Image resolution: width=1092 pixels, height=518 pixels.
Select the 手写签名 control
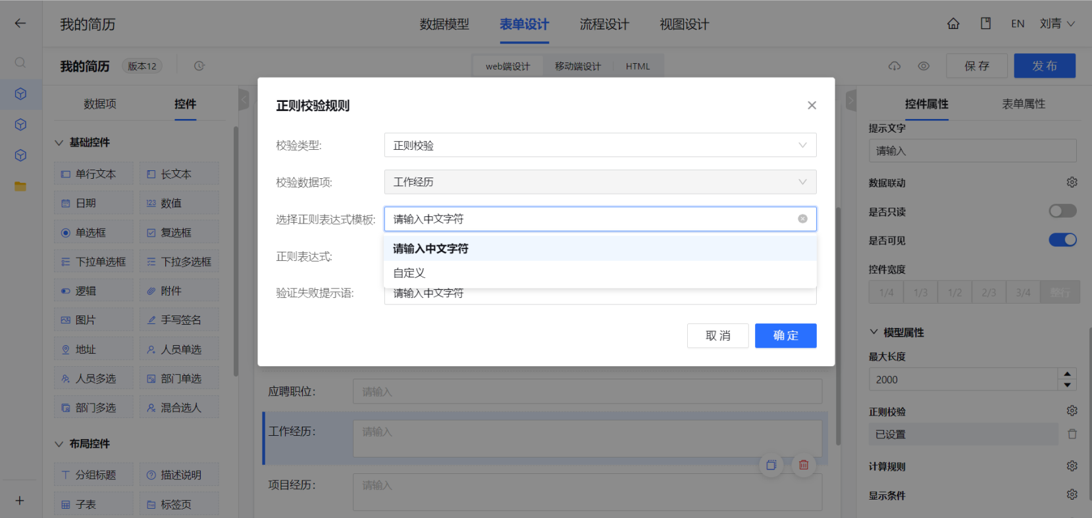pos(179,320)
